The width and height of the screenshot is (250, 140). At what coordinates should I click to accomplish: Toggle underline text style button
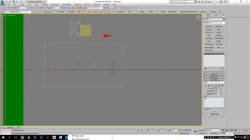tap(209, 86)
